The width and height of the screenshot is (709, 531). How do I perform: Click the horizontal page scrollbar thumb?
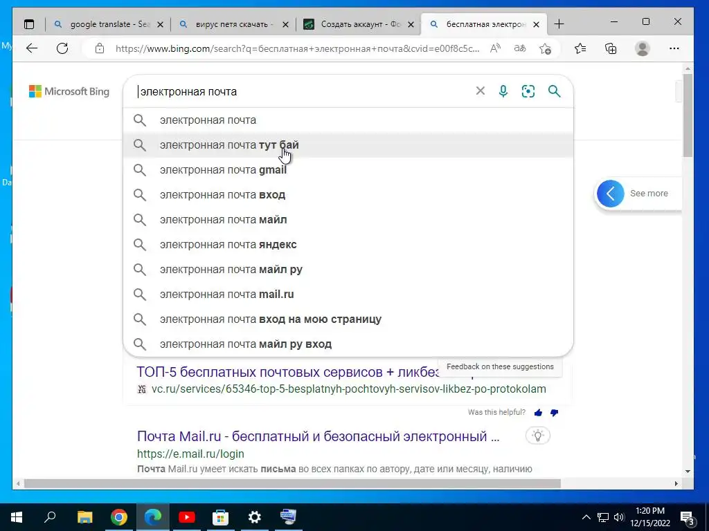click(292, 483)
